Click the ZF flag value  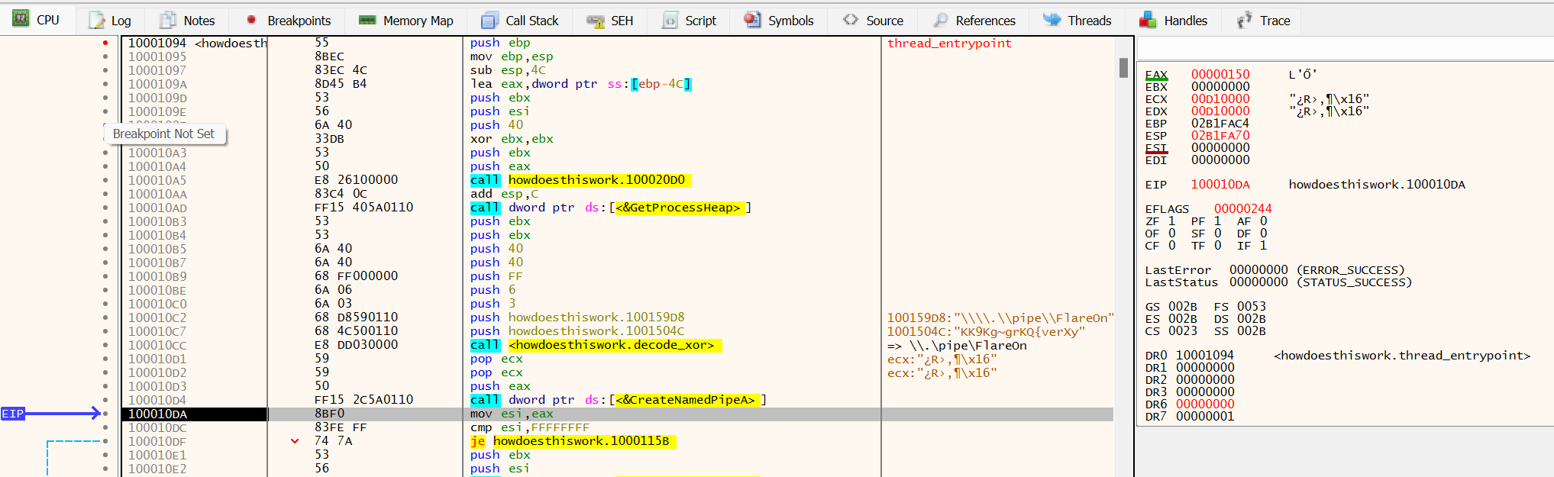[x=1171, y=221]
